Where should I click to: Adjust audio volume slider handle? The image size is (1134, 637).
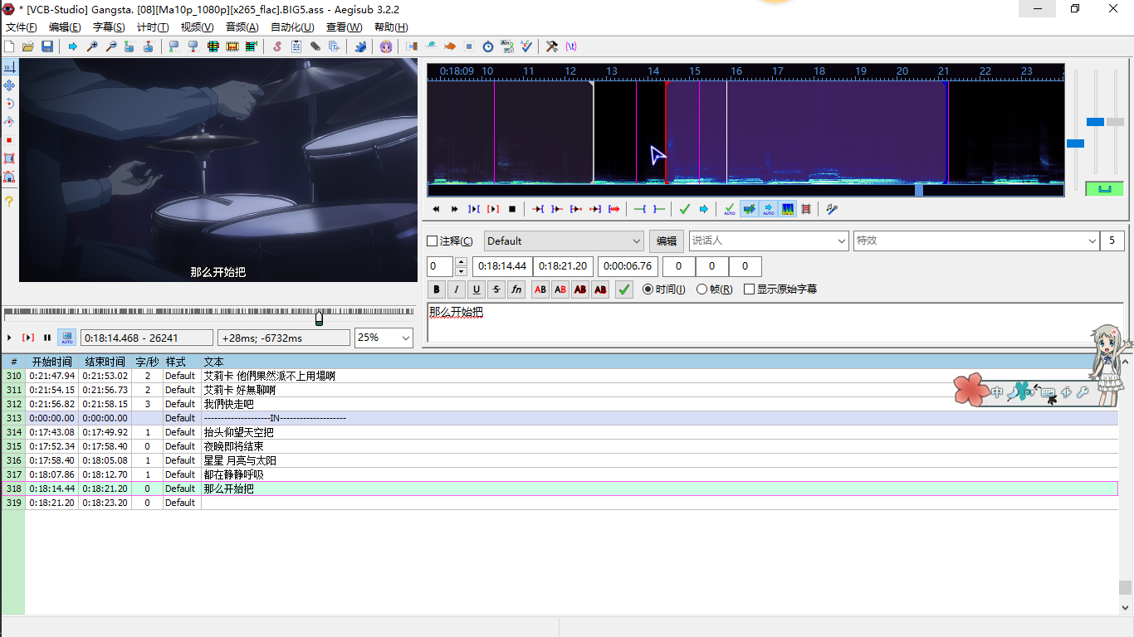tap(1115, 122)
